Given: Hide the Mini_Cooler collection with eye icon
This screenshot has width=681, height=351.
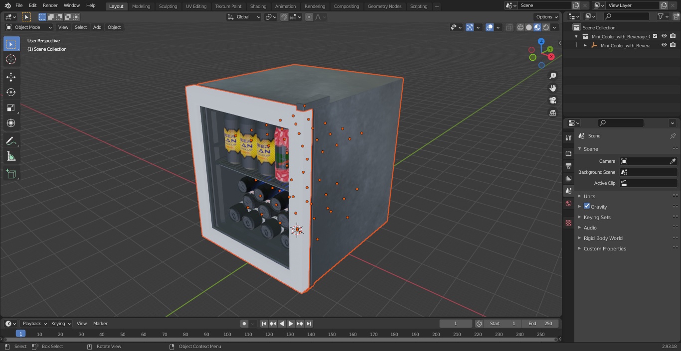Looking at the screenshot, I should tap(664, 36).
